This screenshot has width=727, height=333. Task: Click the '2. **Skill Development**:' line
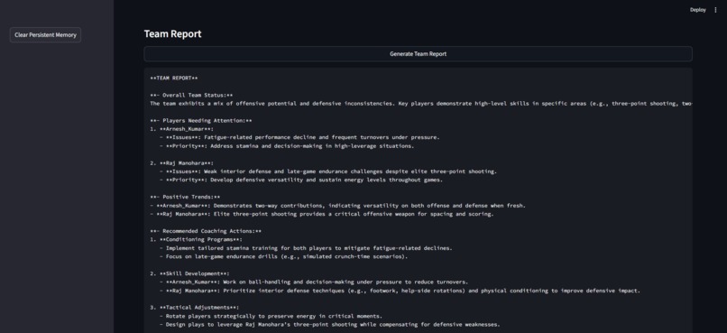[189, 273]
